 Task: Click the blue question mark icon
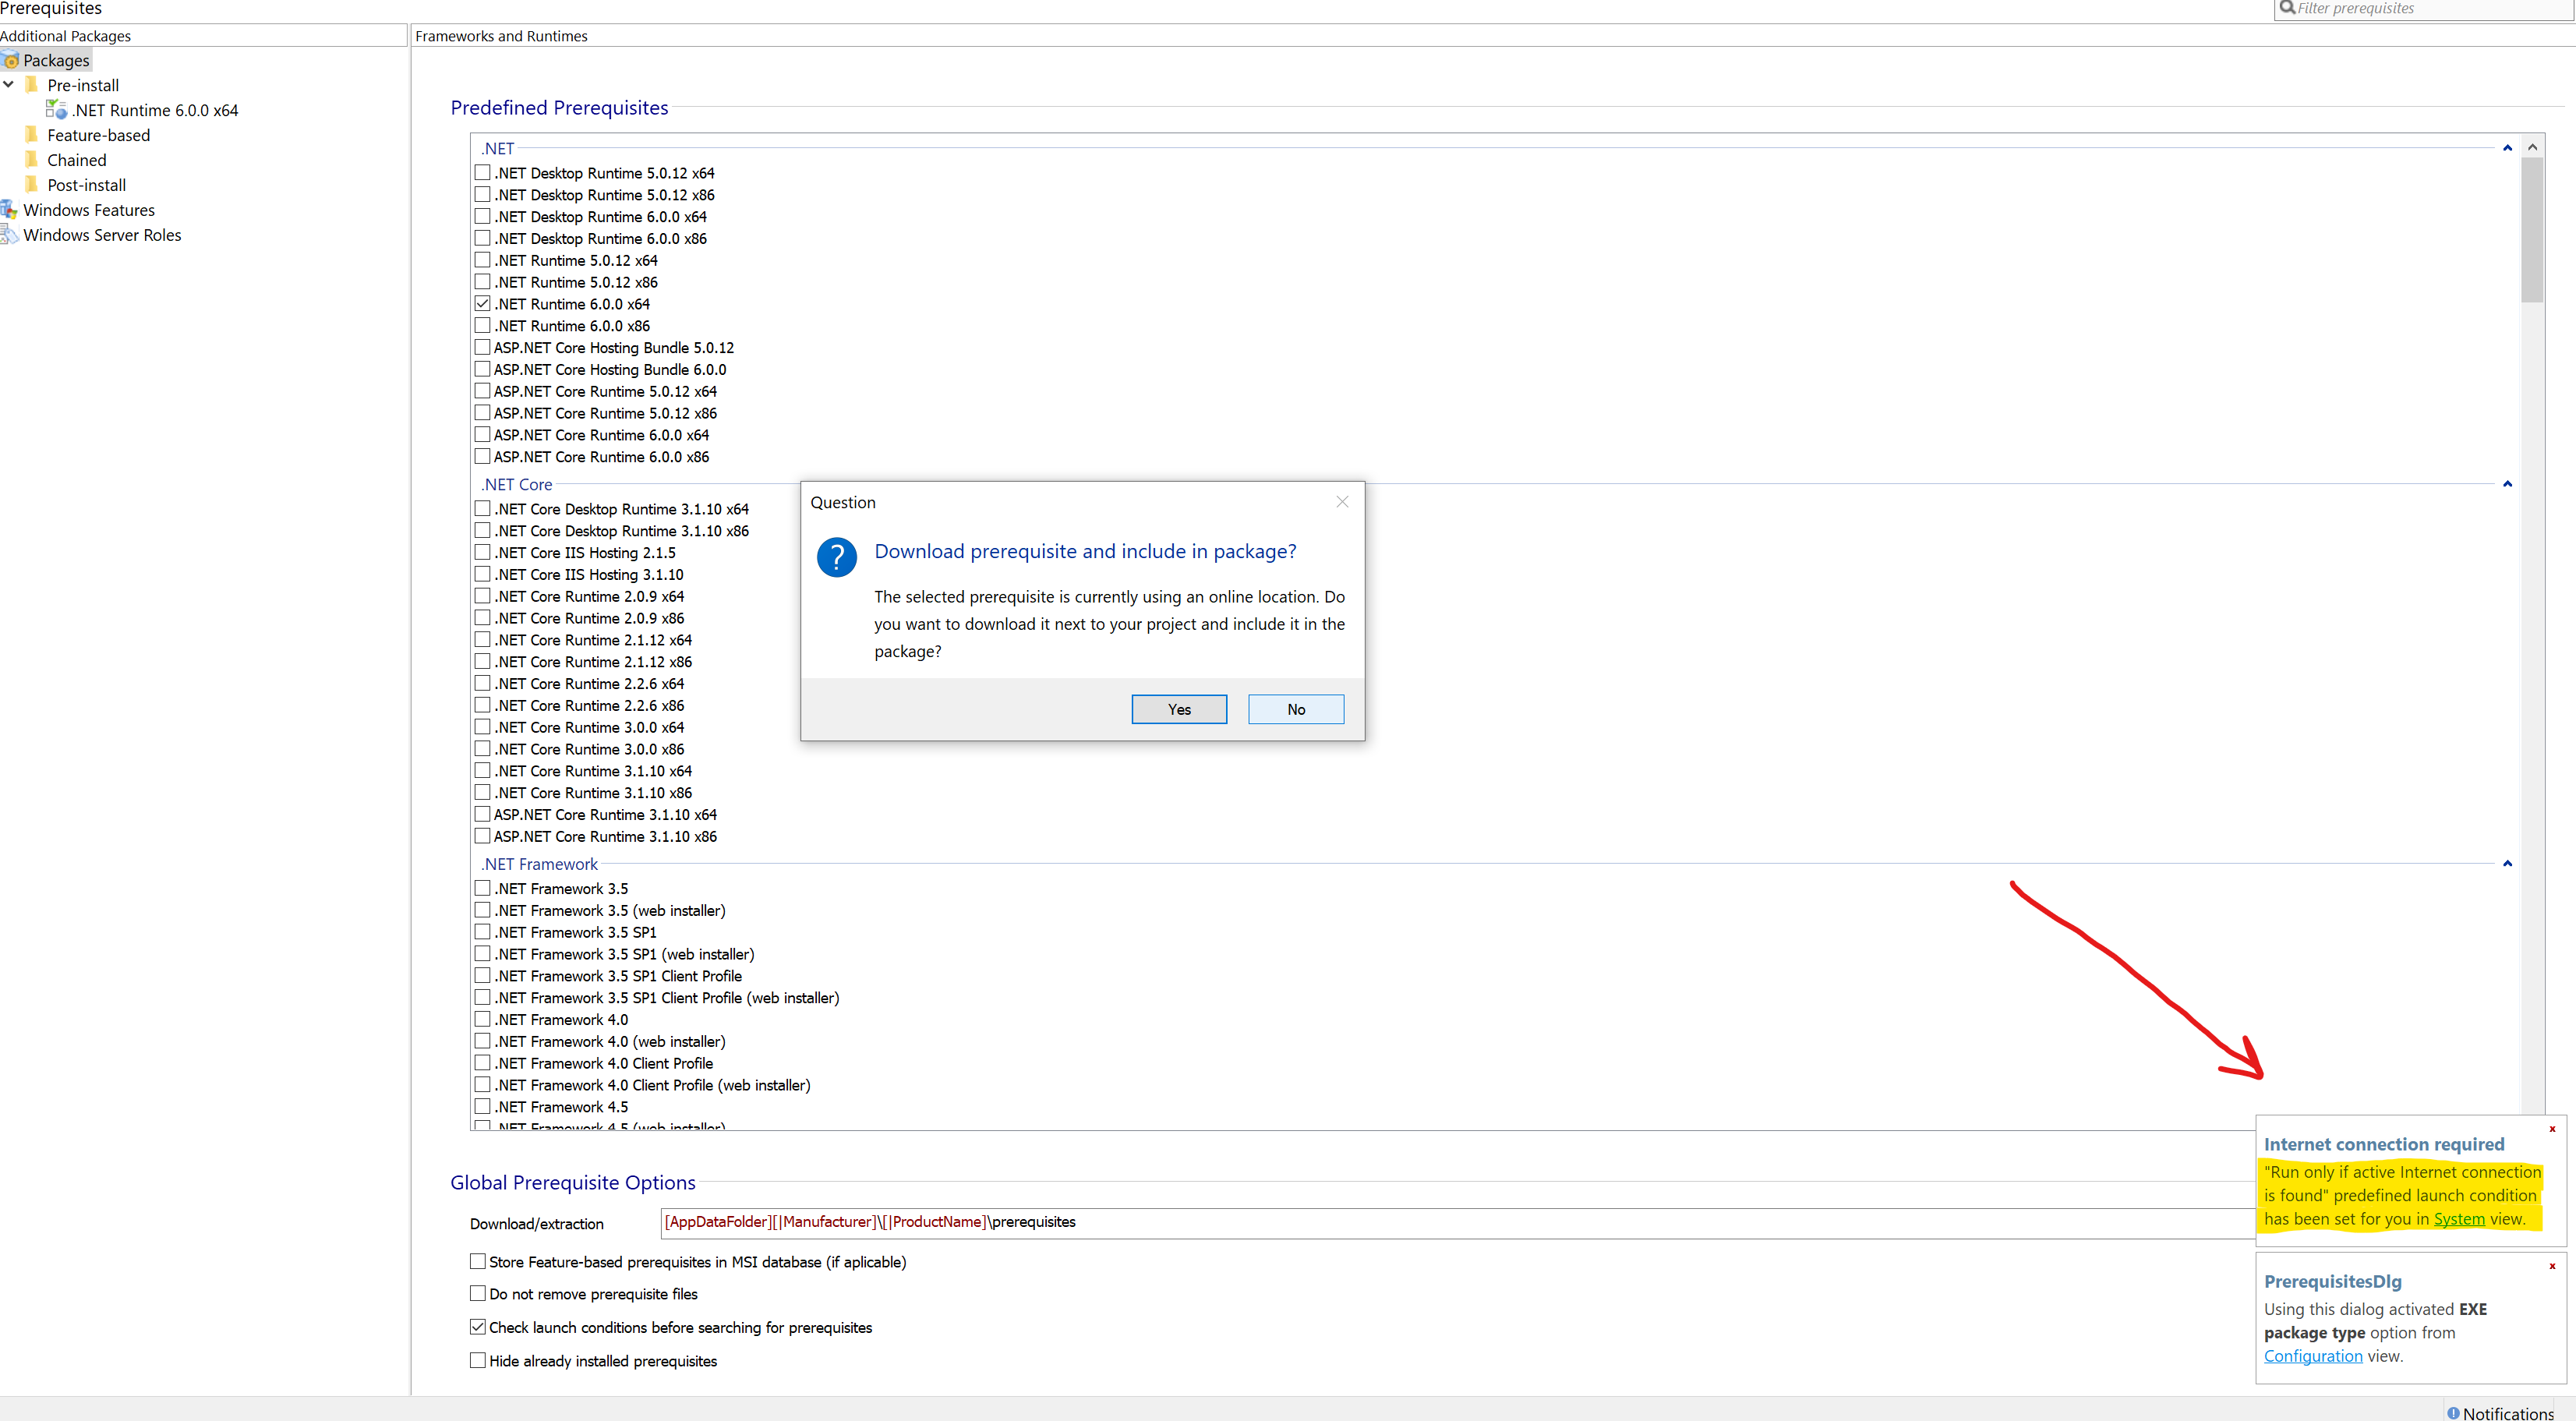click(x=836, y=557)
